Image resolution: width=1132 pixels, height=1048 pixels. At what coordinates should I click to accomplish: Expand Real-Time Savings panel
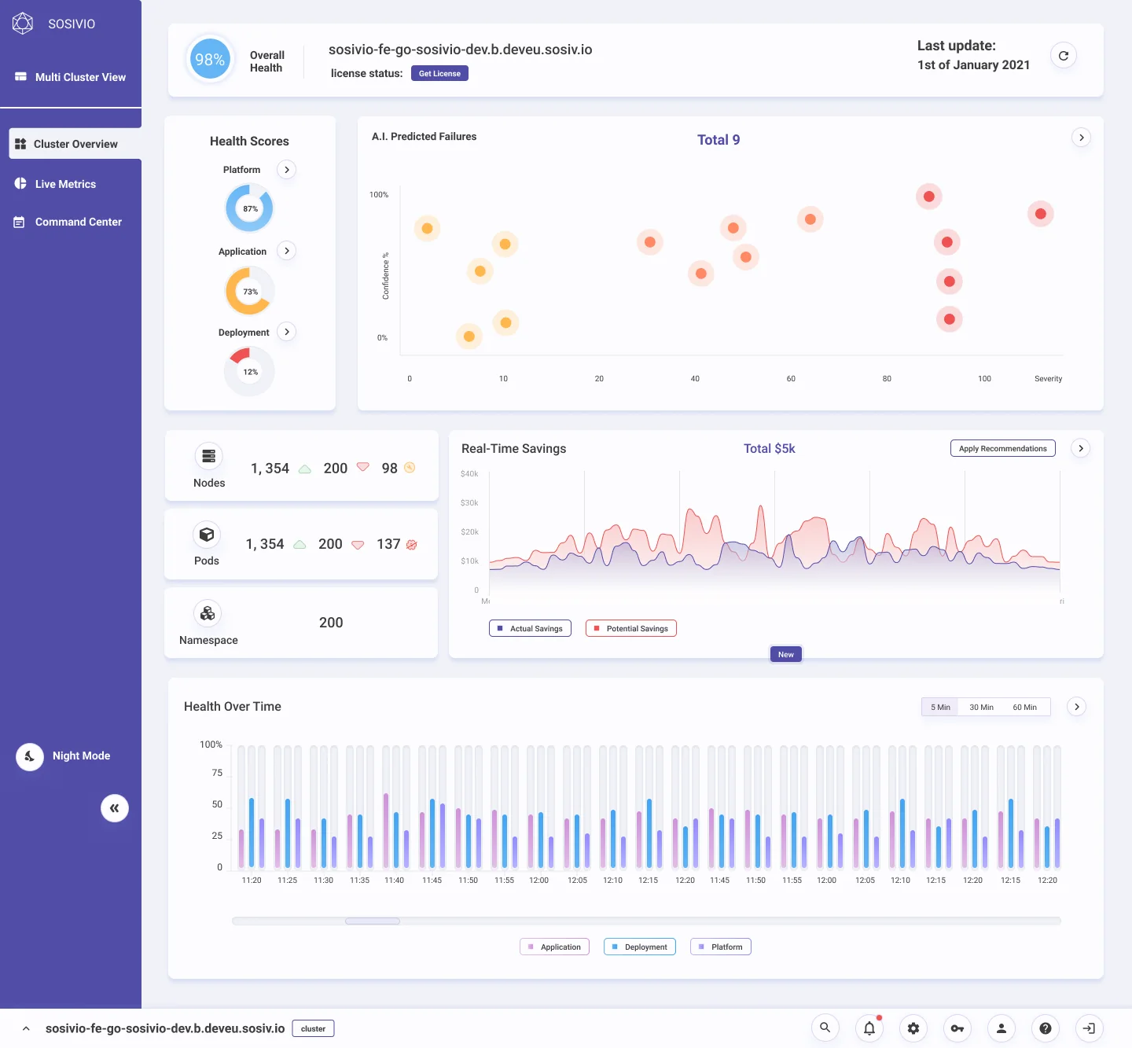pyautogui.click(x=1081, y=448)
